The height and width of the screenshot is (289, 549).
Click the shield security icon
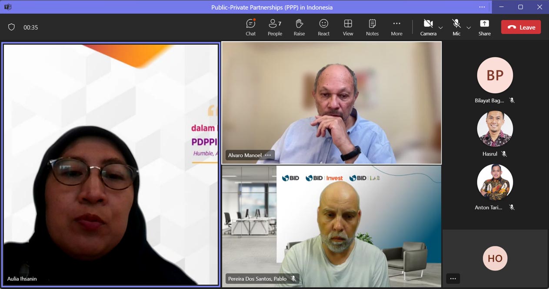12,27
